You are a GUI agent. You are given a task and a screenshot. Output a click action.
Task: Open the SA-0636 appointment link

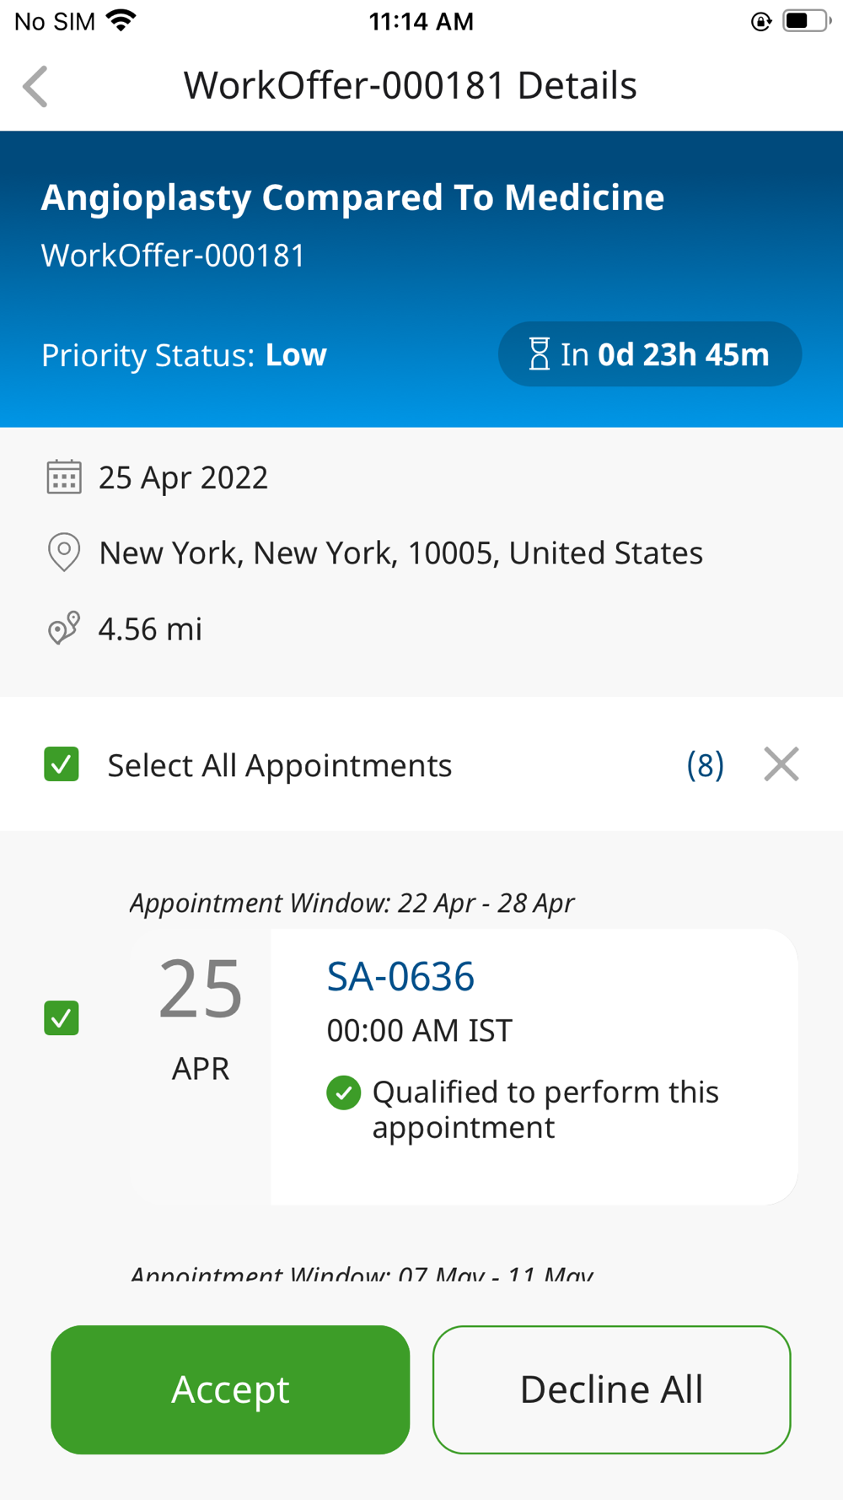400,976
